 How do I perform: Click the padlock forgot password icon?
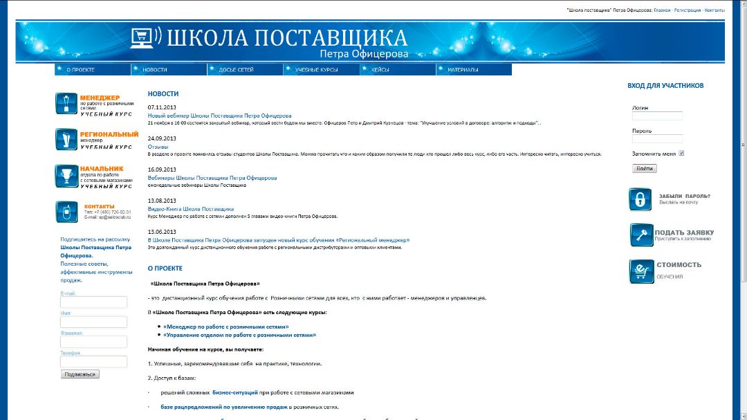640,199
